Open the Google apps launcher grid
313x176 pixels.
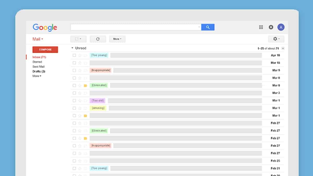(x=261, y=27)
